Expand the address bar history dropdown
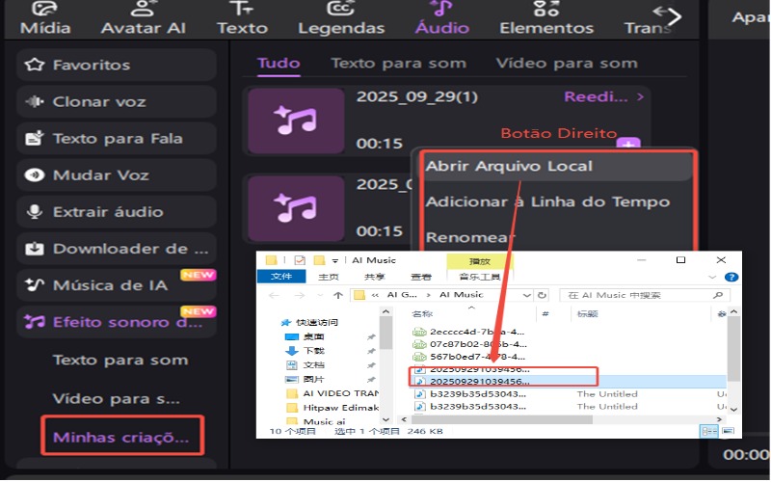The image size is (771, 482). [x=526, y=295]
